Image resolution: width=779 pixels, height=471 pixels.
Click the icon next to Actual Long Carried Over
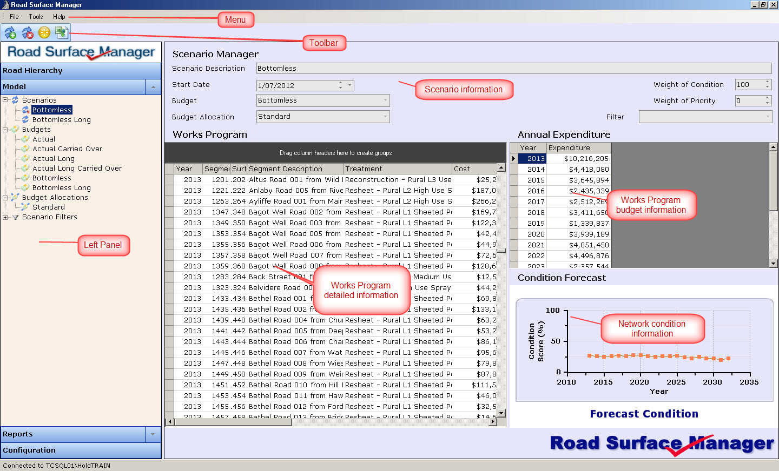25,168
